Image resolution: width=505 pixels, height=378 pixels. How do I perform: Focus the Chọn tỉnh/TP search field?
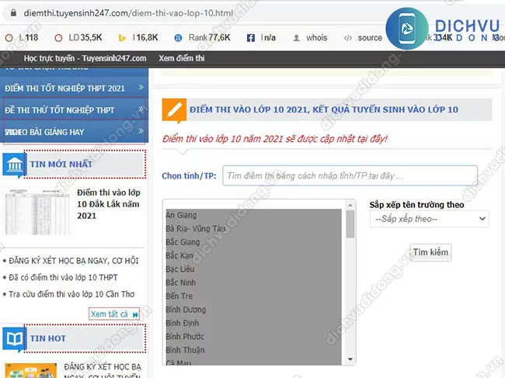pyautogui.click(x=350, y=175)
